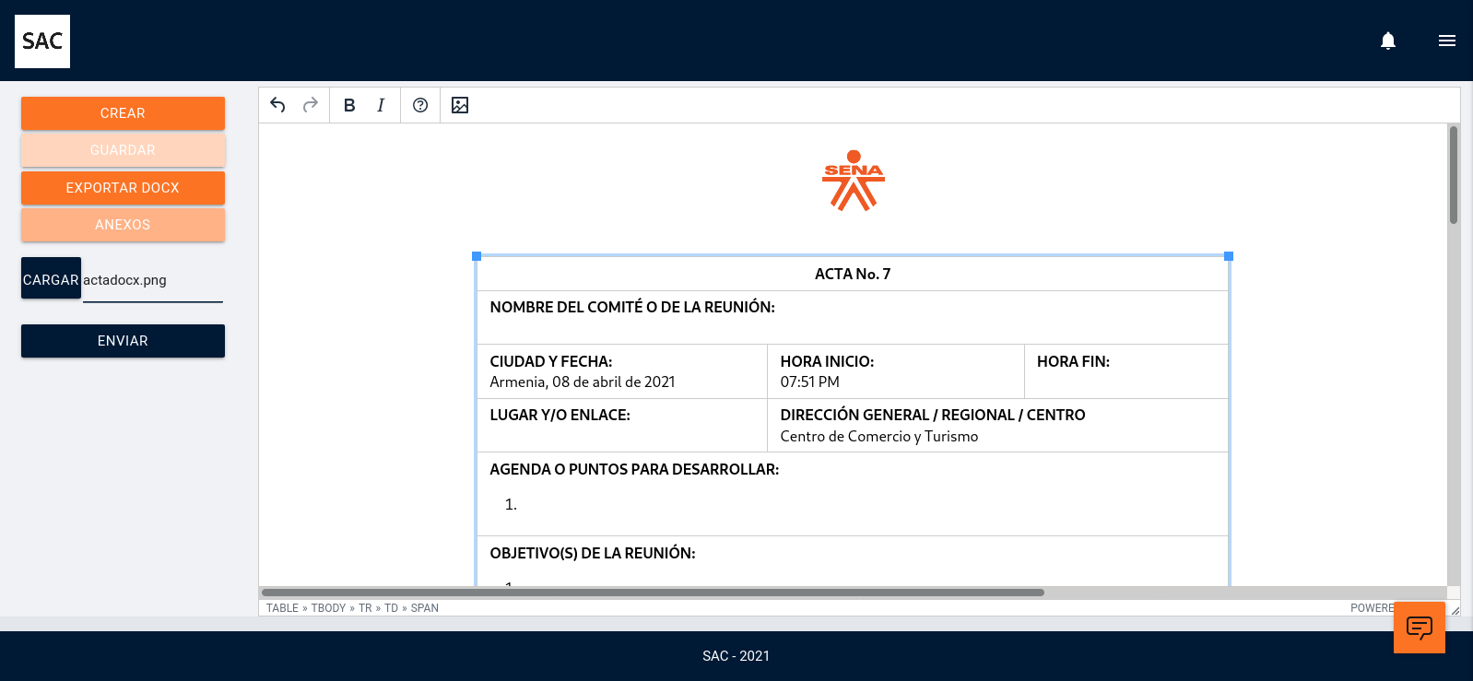Click the SENA logo in the document
This screenshot has height=681, width=1473.
click(x=854, y=181)
